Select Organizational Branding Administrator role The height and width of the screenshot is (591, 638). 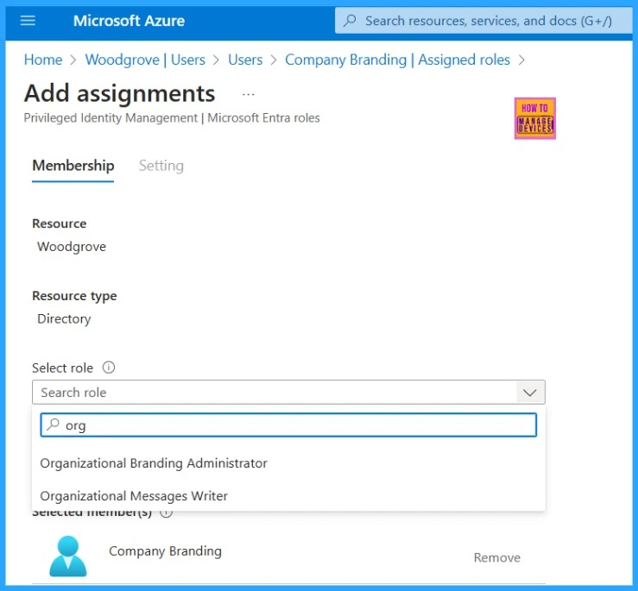288,462
